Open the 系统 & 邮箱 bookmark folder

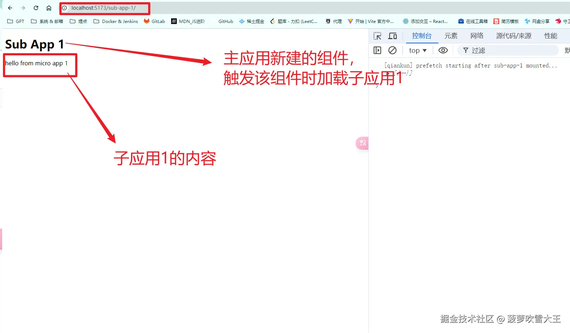(x=47, y=21)
